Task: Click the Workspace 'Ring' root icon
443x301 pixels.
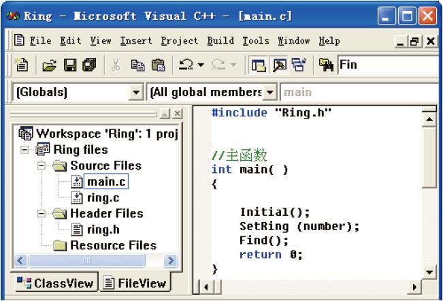Action: [26, 133]
